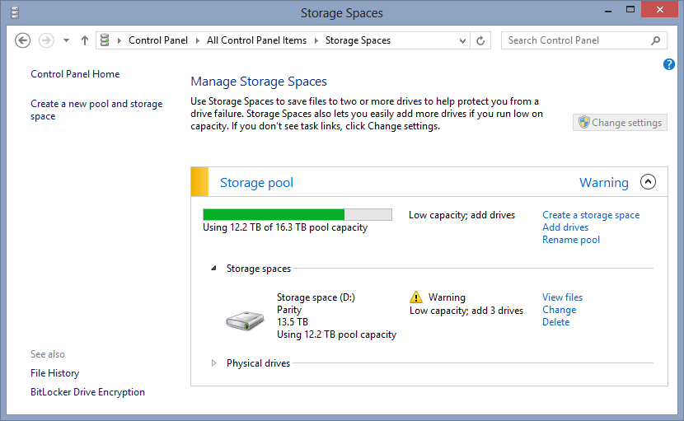Click the Storage space (D:) drive icon
This screenshot has height=421, width=684.
tap(245, 320)
